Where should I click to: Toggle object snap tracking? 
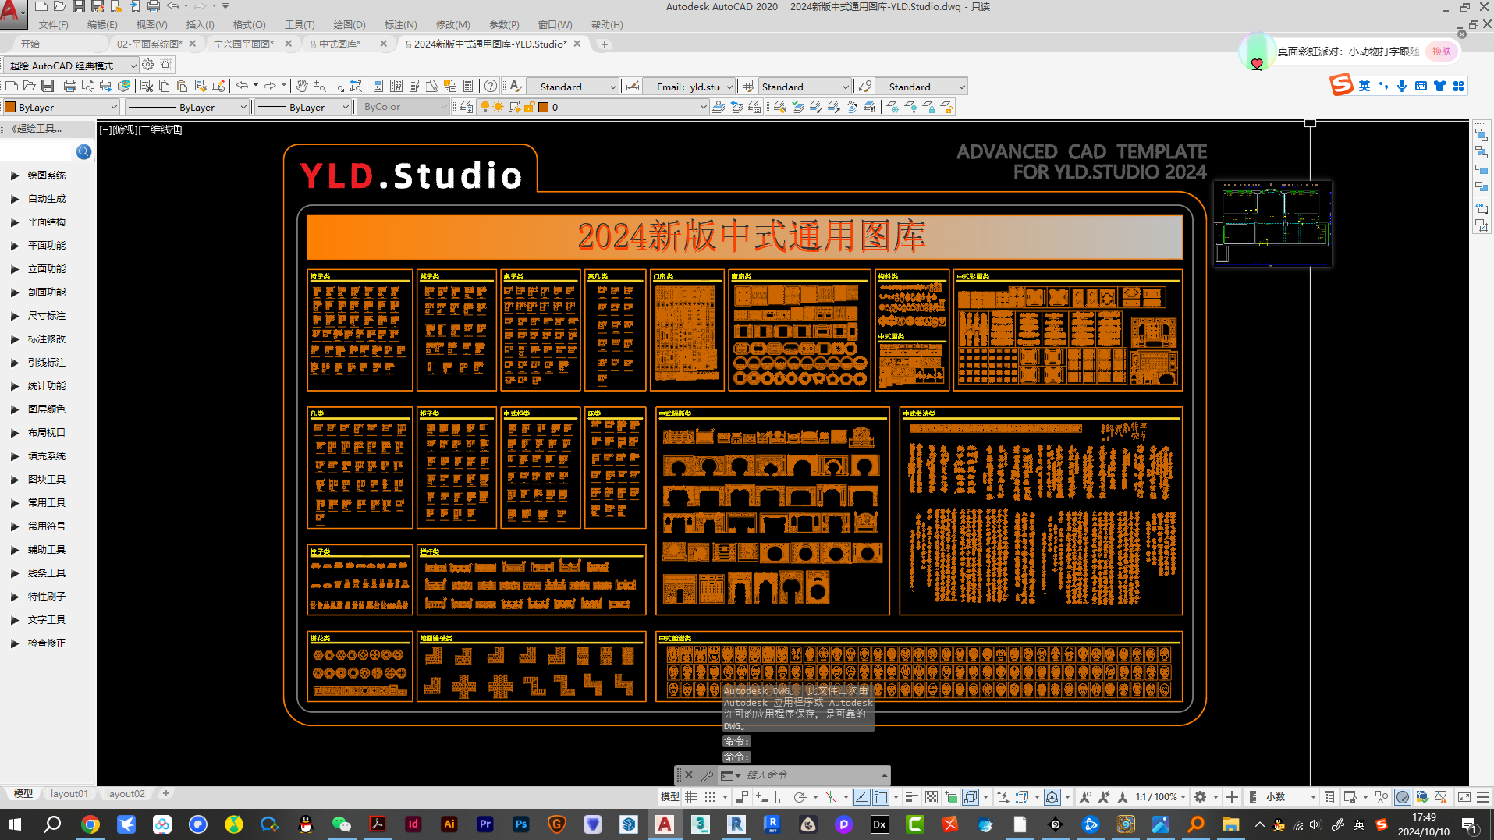pyautogui.click(x=862, y=797)
